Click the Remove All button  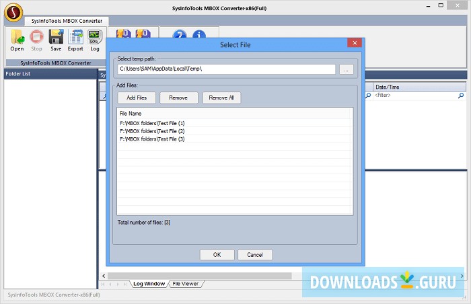click(221, 98)
